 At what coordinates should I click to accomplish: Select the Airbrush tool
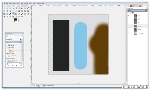click(28, 14)
